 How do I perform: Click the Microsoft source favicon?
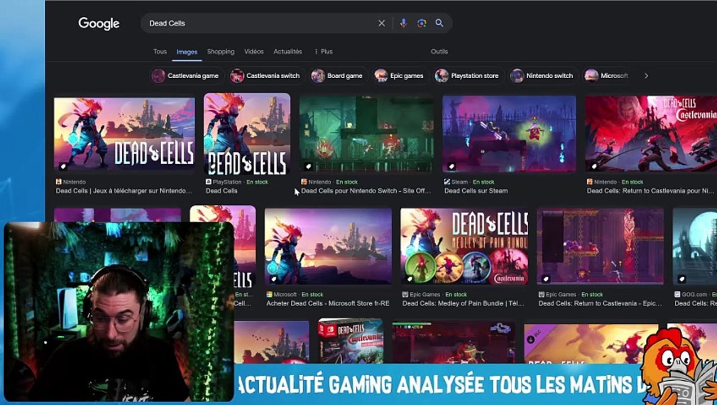[x=269, y=294]
